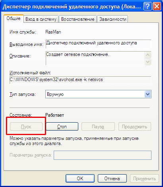
Task: Click inside the Описание text box
Action: tap(95, 58)
